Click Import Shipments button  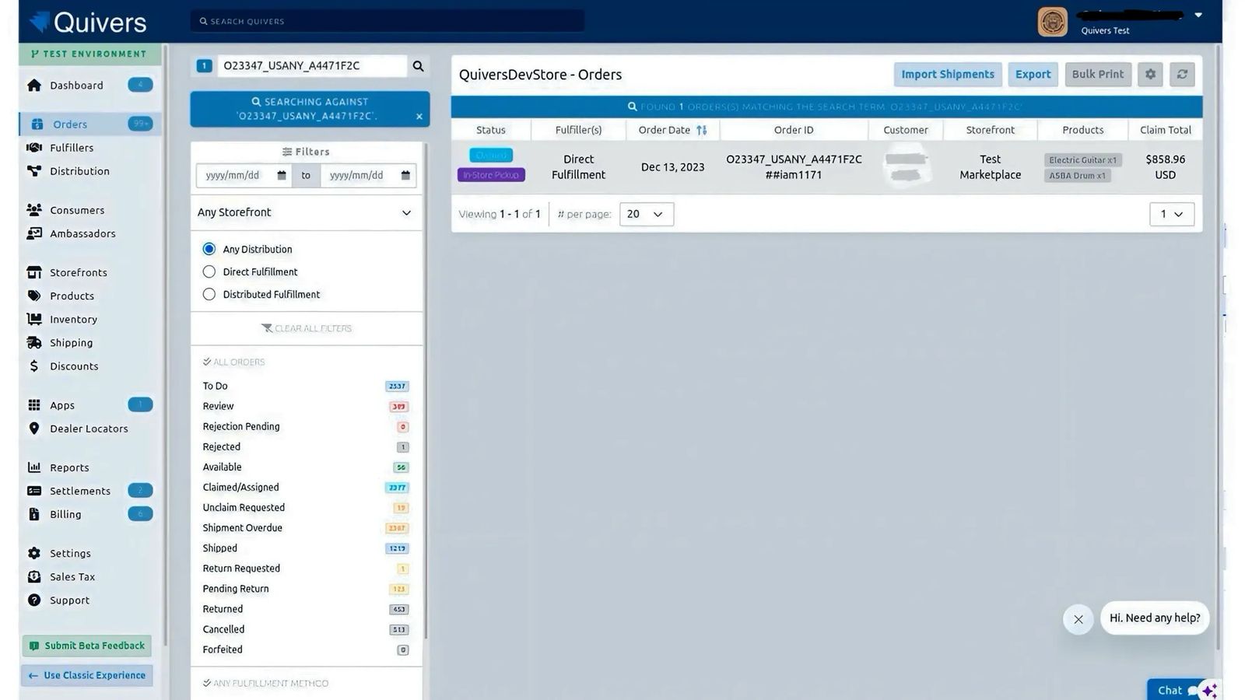[x=948, y=75]
